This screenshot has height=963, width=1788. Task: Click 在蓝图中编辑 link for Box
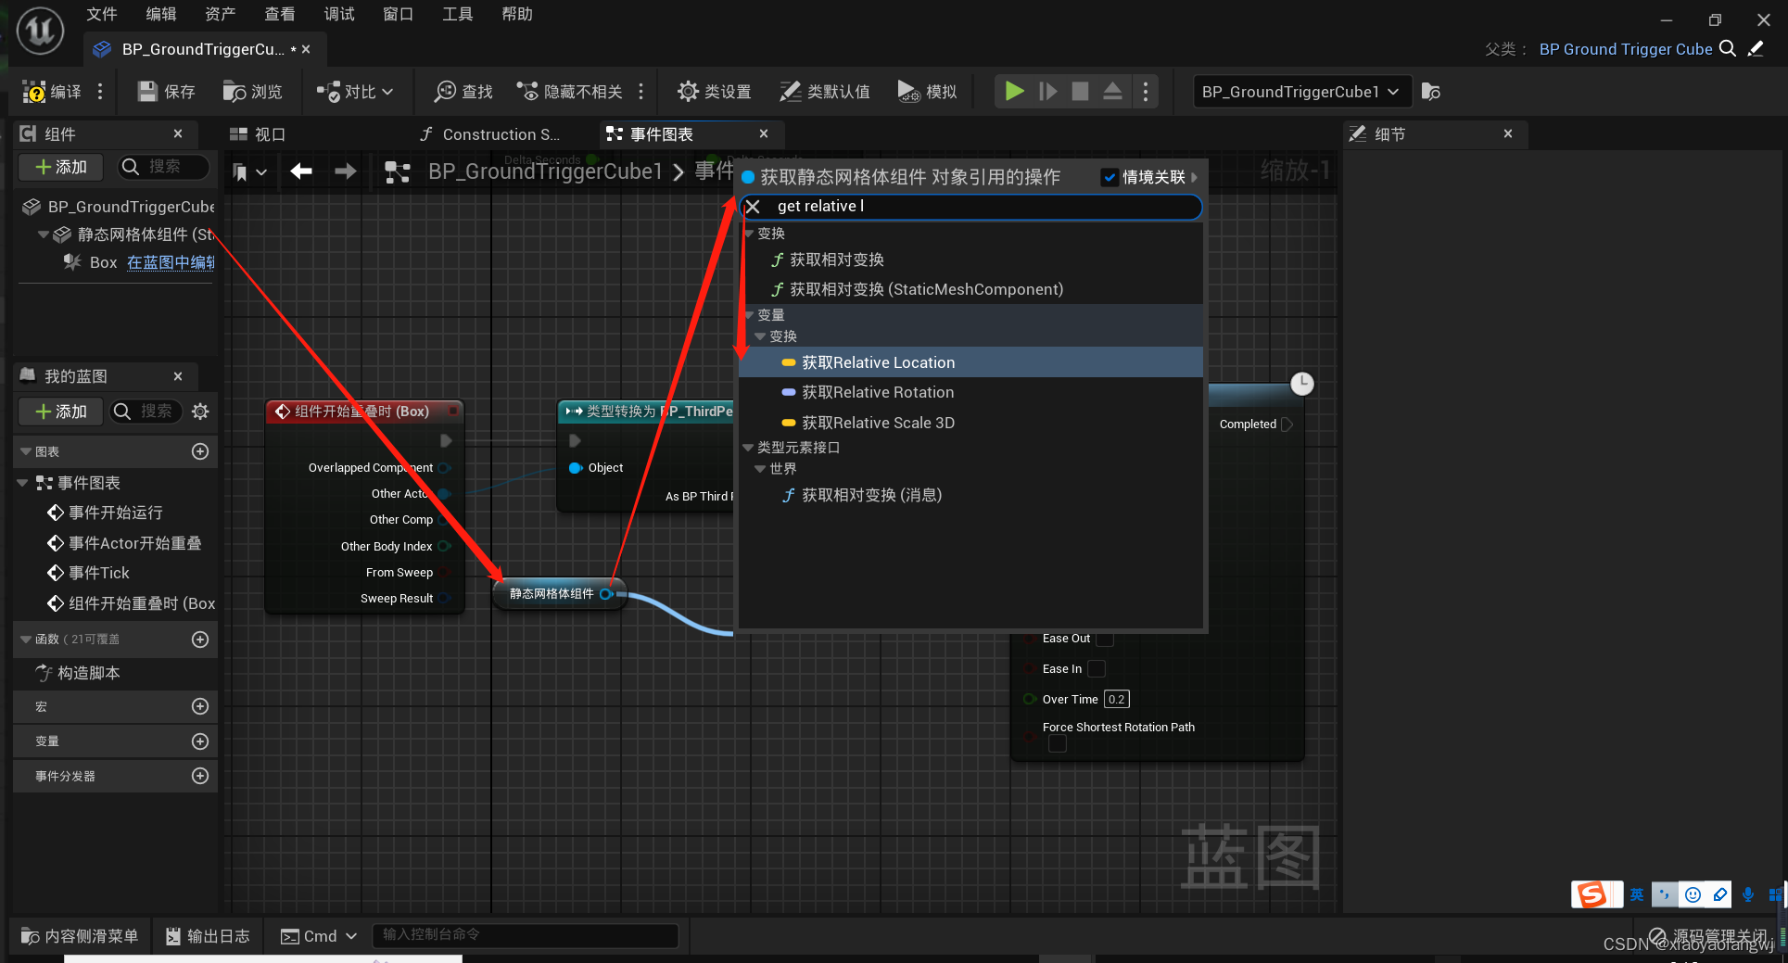(171, 262)
